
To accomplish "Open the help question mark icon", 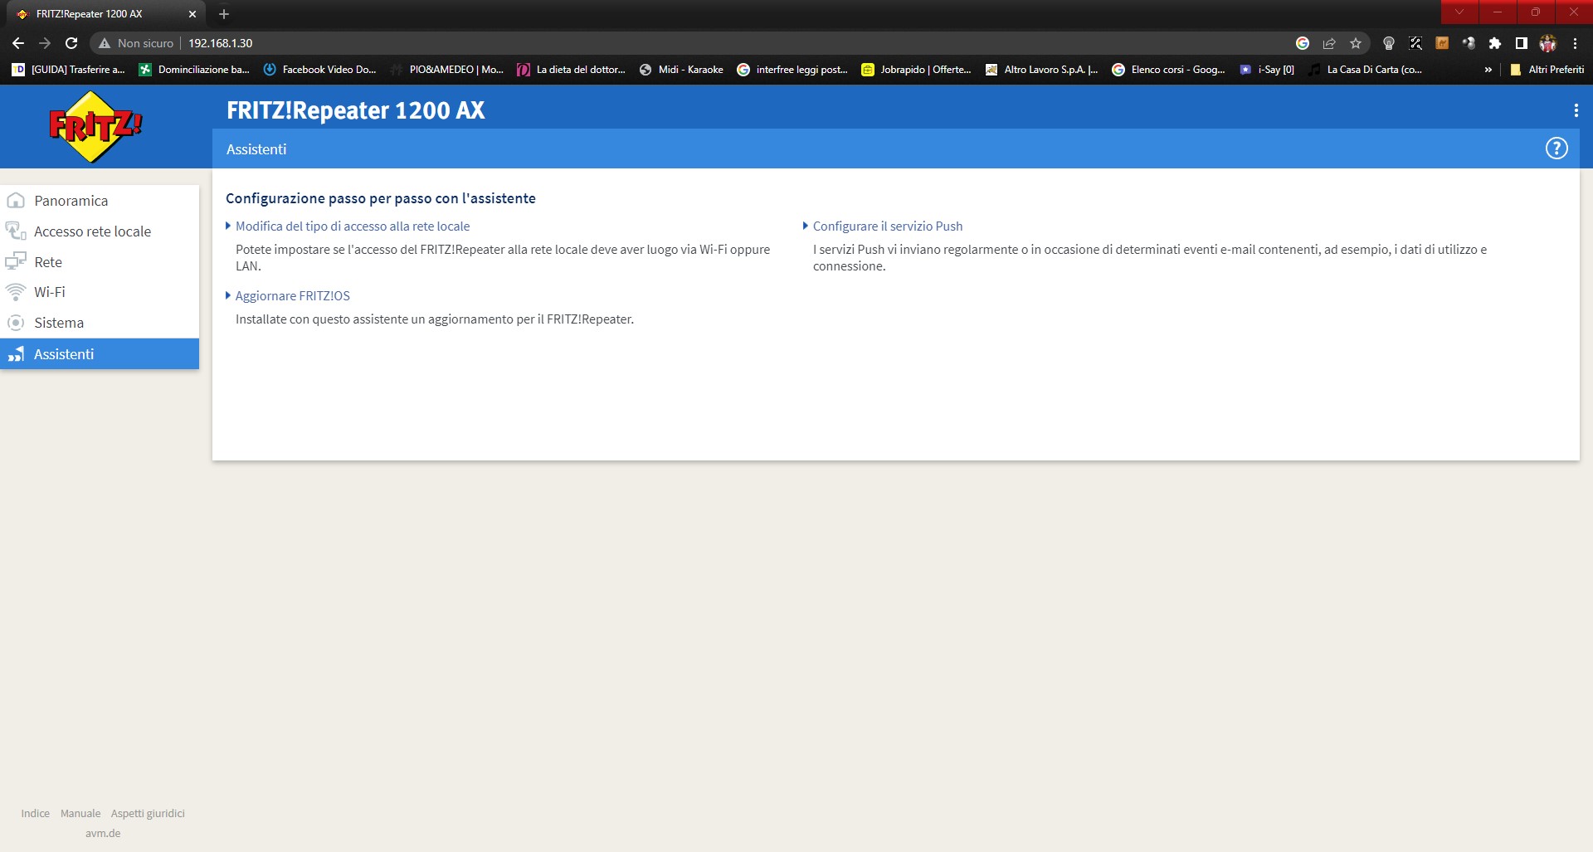I will [1556, 148].
